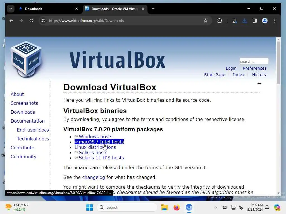Viewport: 286px width, 214px height.
Task: Click the page vertical scrollbar thumb
Action: [x=278, y=63]
